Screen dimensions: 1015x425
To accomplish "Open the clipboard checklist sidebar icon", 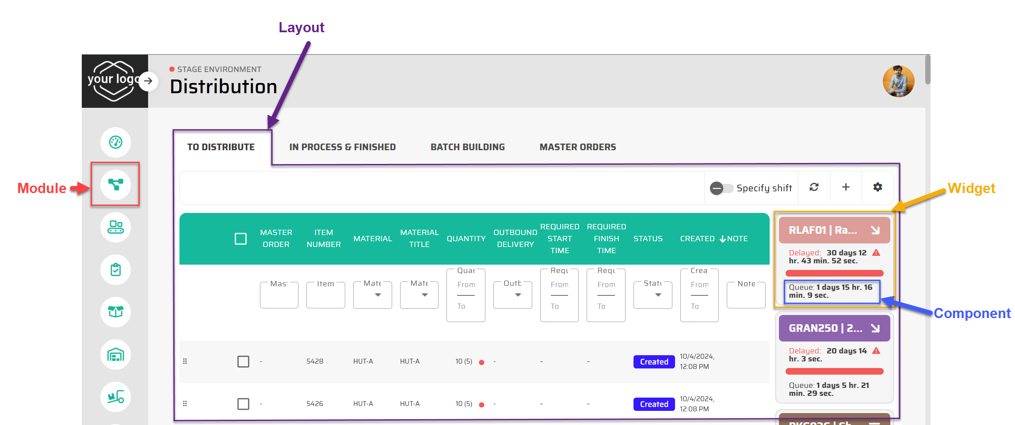I will pyautogui.click(x=115, y=269).
